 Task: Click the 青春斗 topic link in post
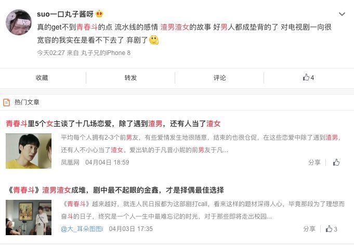coord(87,27)
